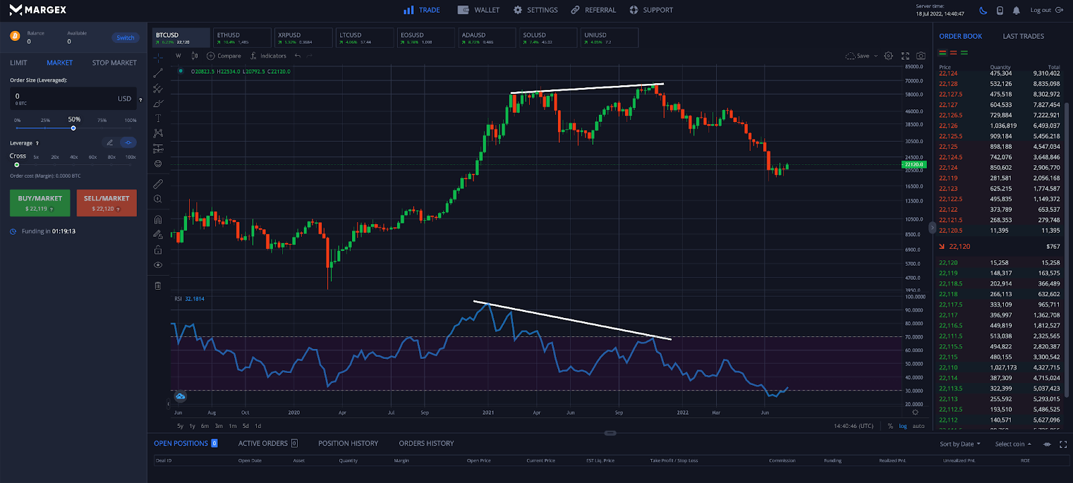Toggle hide all drawings eye icon

(x=158, y=265)
